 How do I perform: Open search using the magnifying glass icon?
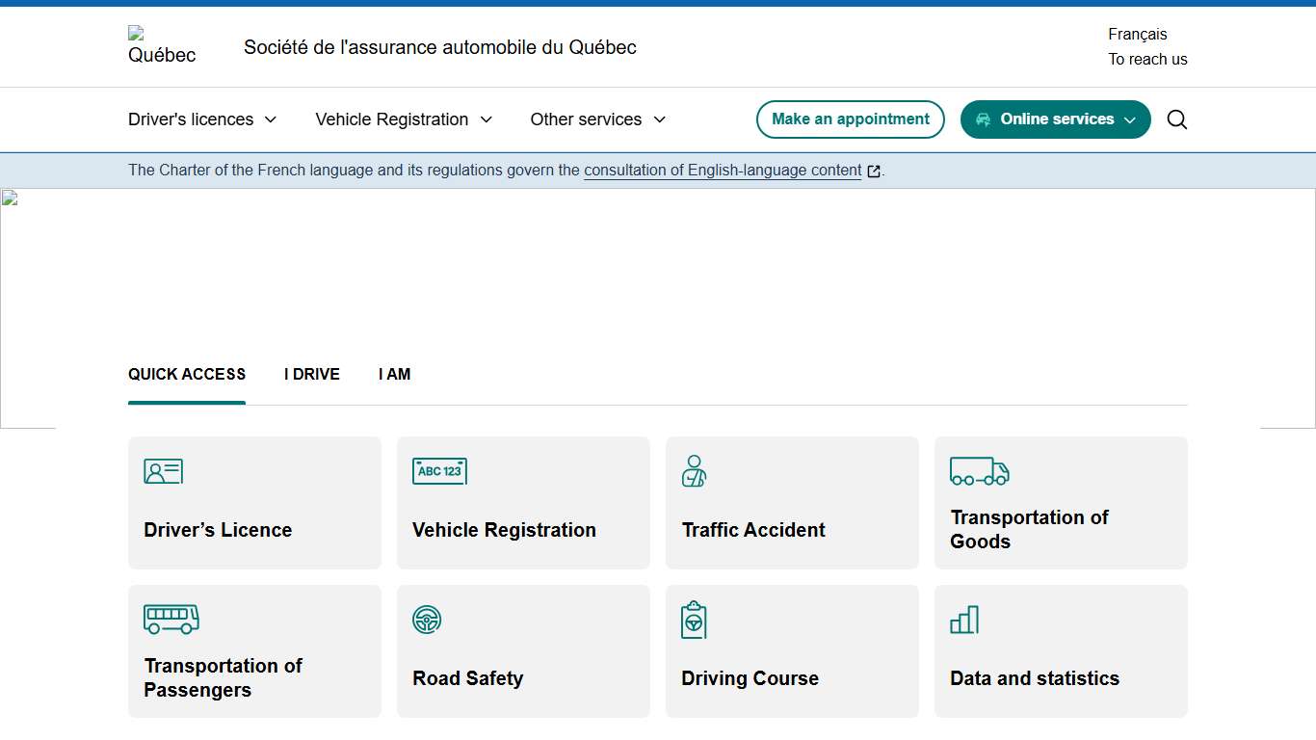[x=1176, y=119]
